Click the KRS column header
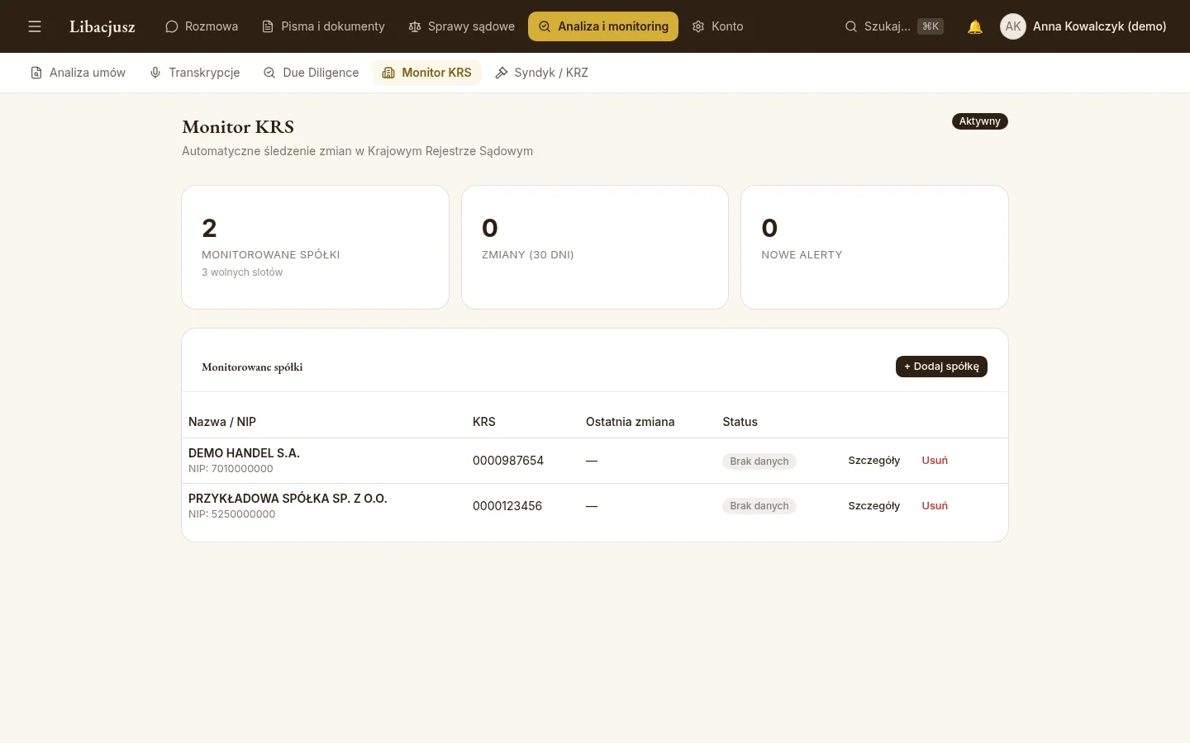The image size is (1190, 743). tap(484, 422)
